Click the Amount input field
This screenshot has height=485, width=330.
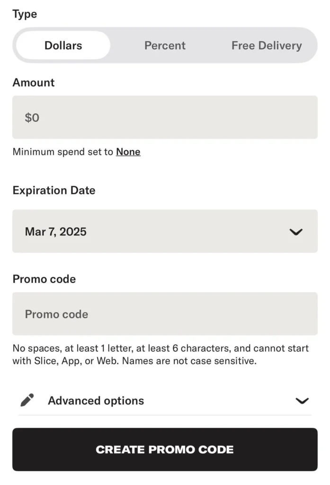click(165, 117)
